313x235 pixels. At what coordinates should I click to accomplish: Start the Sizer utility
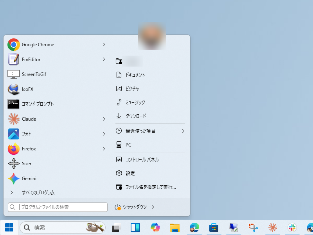[56, 164]
